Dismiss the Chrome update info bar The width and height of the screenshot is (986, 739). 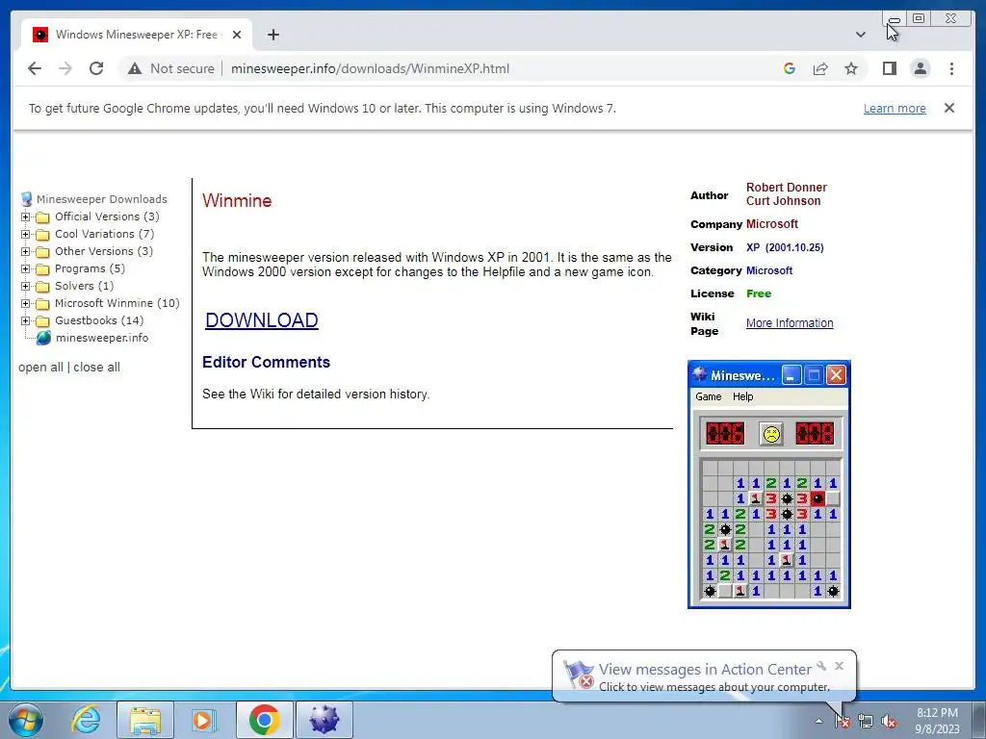coord(949,108)
